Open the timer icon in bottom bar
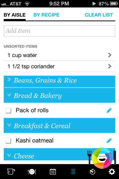The width and height of the screenshot is (119, 179). click(92, 172)
